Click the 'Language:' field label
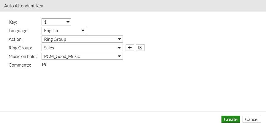 (x=18, y=30)
